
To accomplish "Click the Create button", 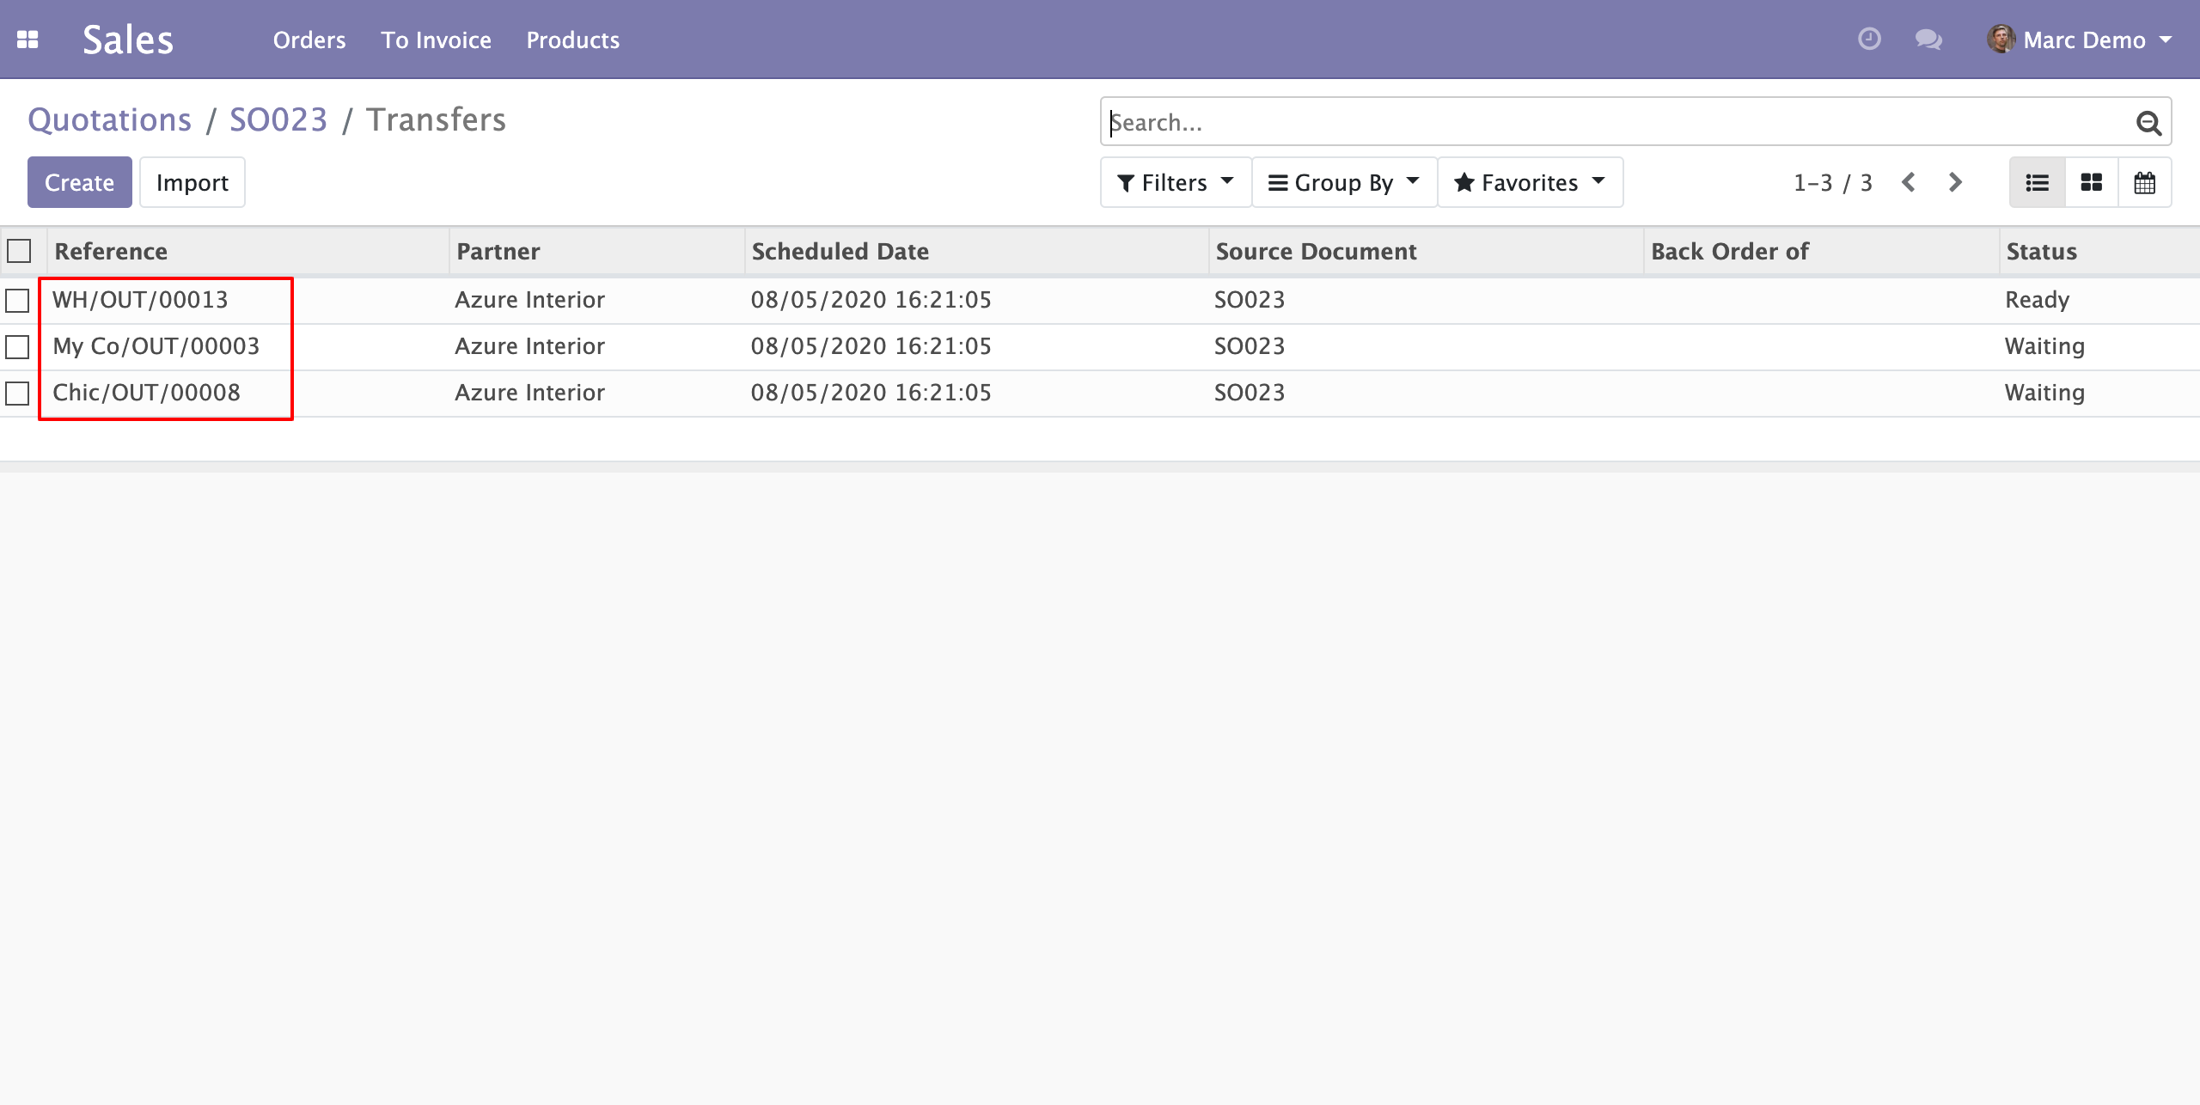I will pos(80,182).
